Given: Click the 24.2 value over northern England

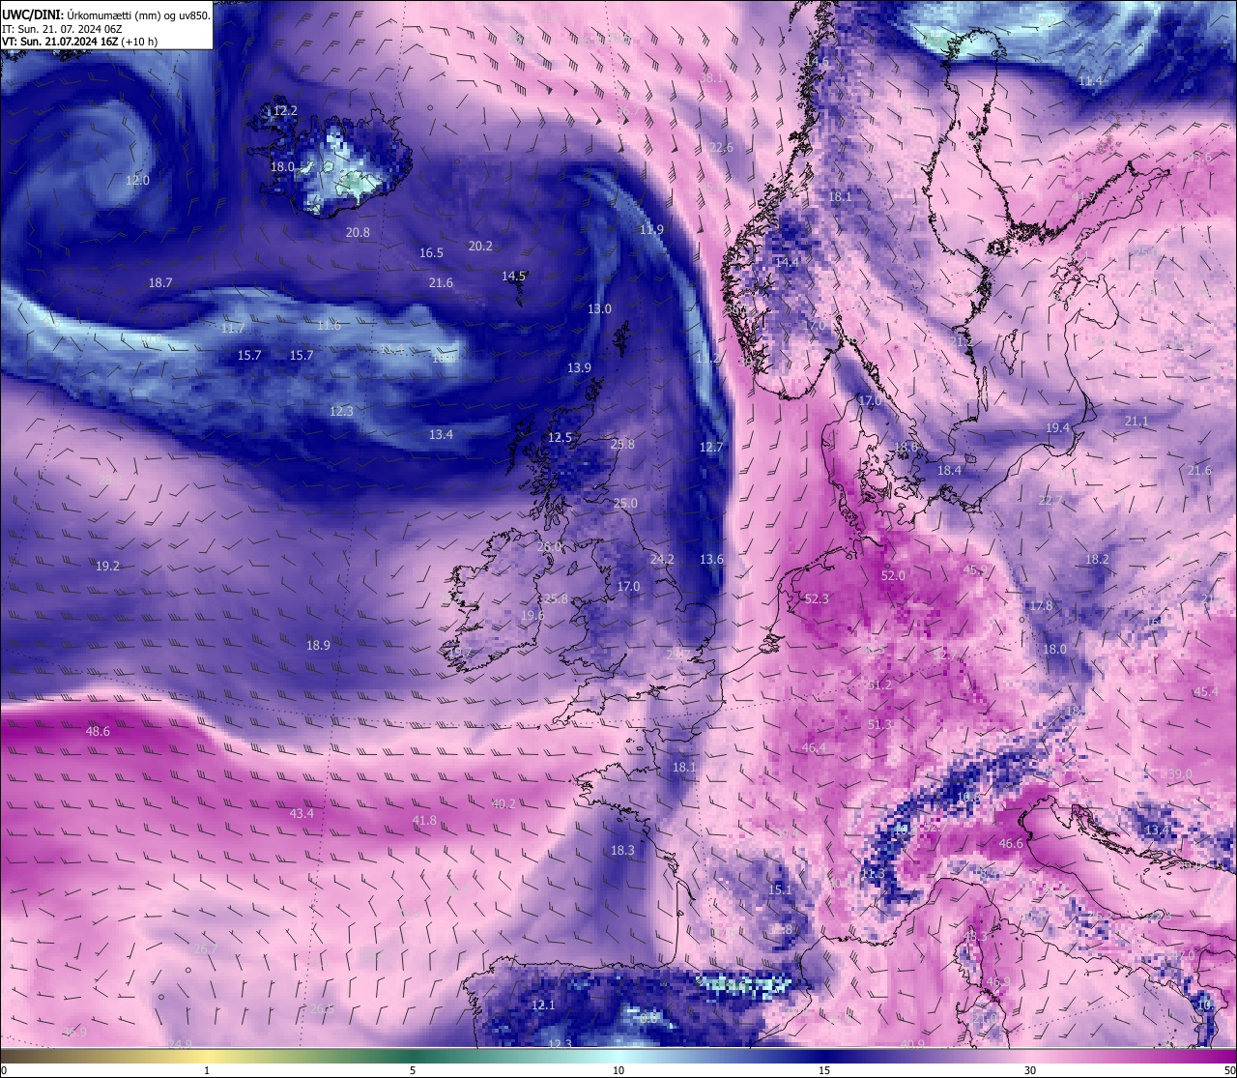Looking at the screenshot, I should 662,560.
